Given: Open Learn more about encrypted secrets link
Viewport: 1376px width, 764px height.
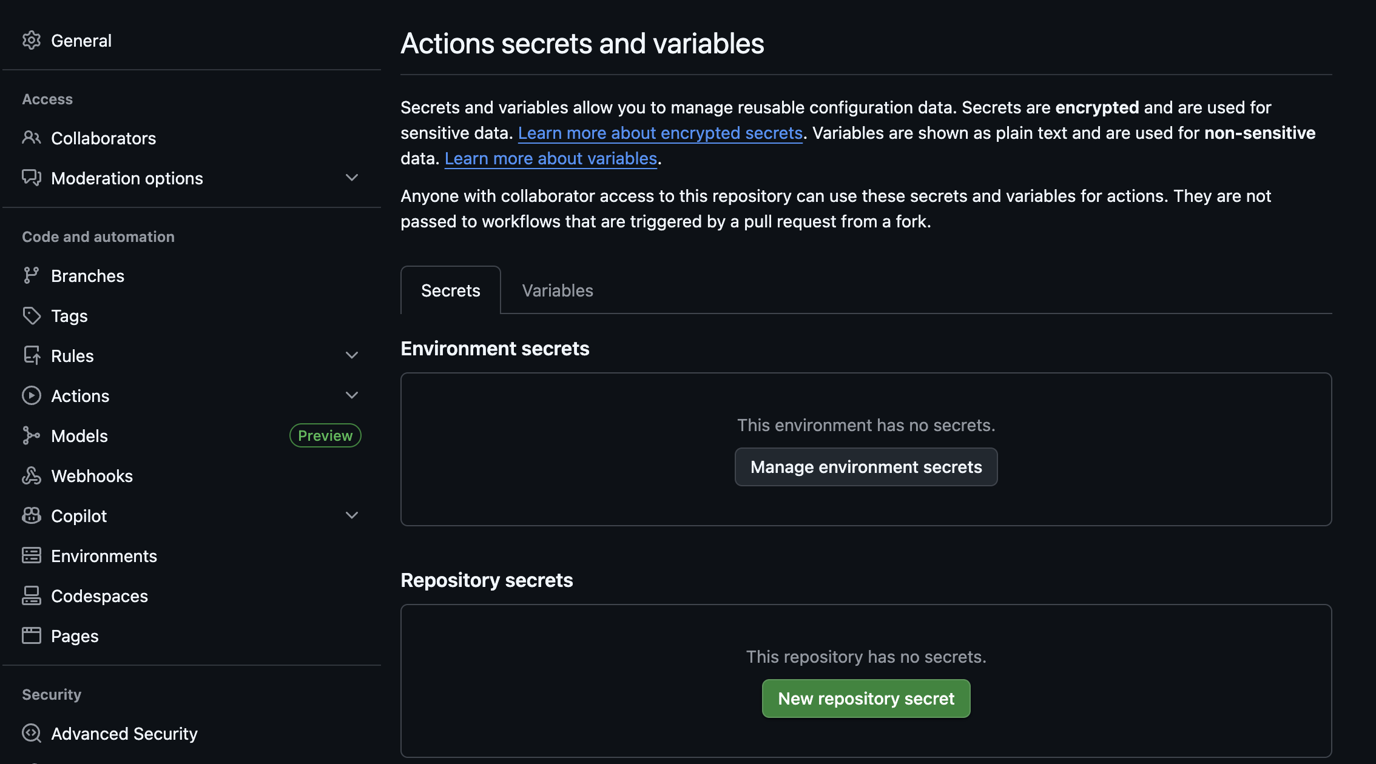Looking at the screenshot, I should (660, 133).
